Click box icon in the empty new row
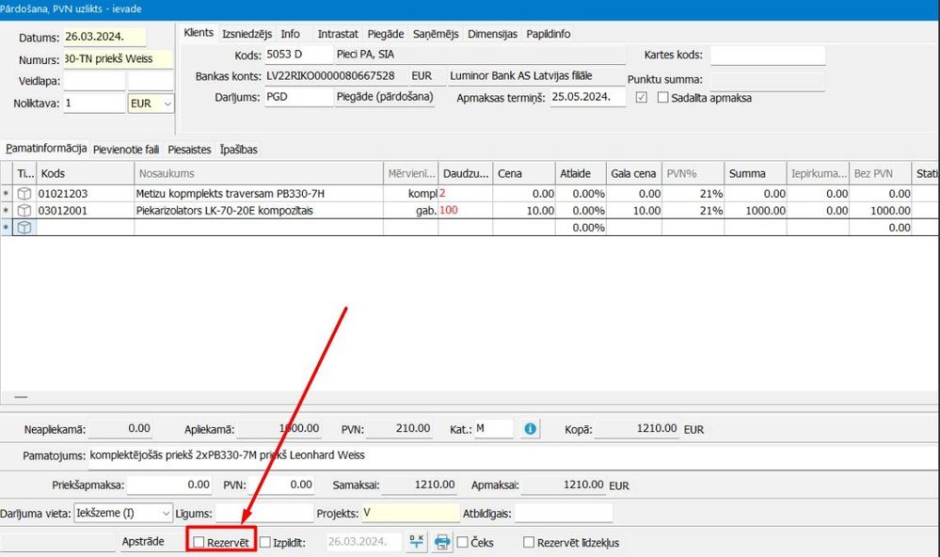940x557 pixels. (24, 228)
